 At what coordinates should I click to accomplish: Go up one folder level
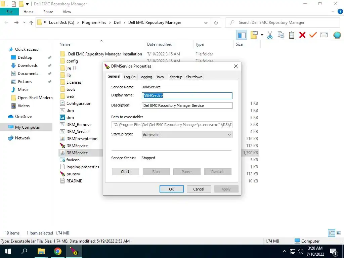(x=31, y=23)
